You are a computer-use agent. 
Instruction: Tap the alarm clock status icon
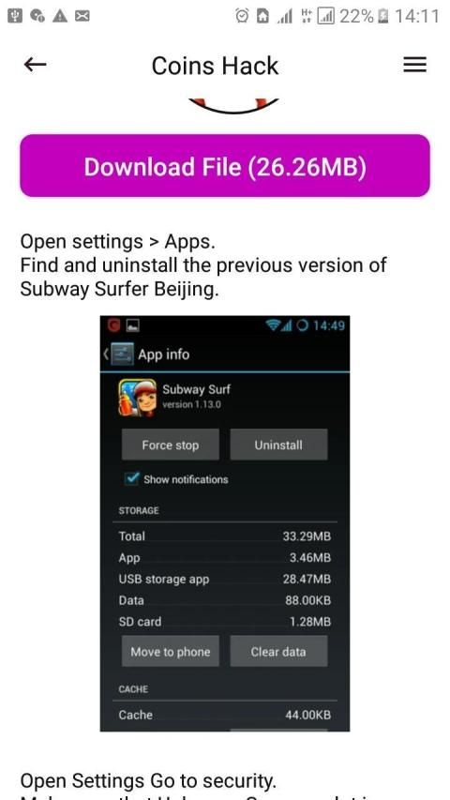[242, 16]
